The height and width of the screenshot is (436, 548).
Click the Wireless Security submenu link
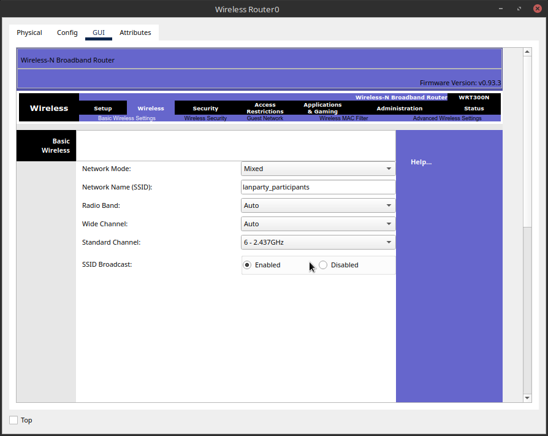[x=205, y=118]
